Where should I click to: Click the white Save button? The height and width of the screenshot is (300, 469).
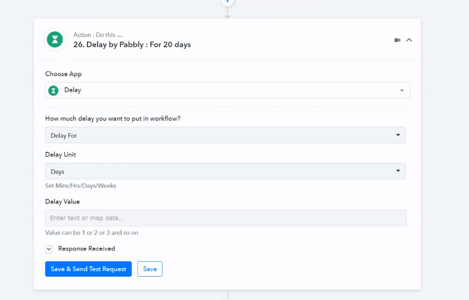coord(150,269)
